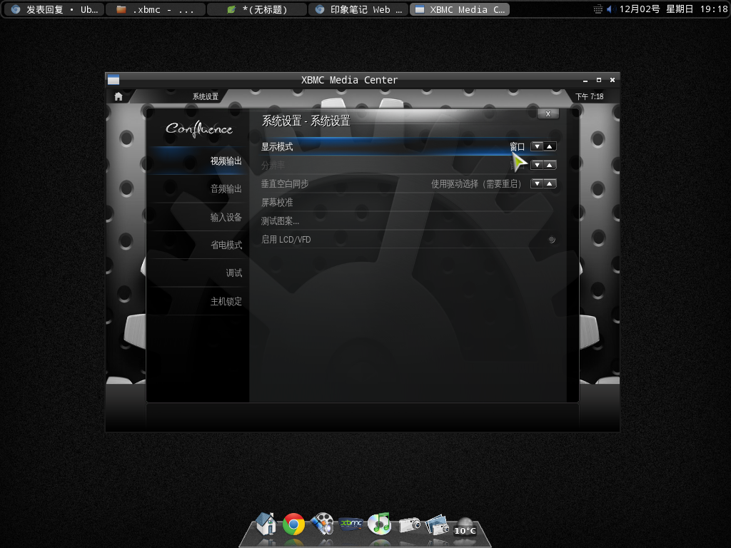This screenshot has width=731, height=548.
Task: Switch to 印象笔记 Web task in panel
Action: click(x=358, y=9)
